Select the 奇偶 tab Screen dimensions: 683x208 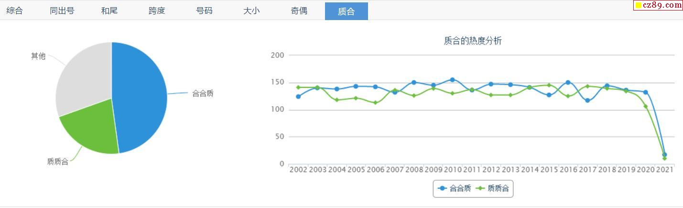click(299, 11)
